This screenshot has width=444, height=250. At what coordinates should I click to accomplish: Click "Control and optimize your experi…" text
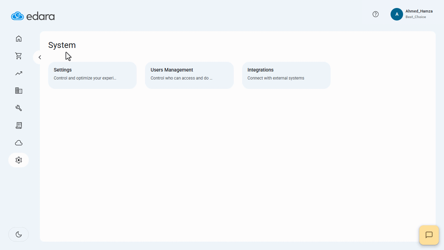85,78
